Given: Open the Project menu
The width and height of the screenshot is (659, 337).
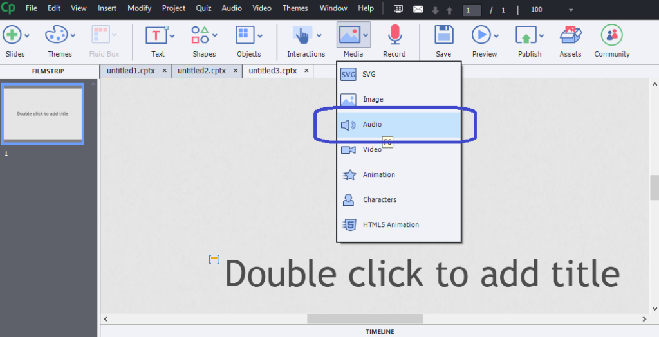Looking at the screenshot, I should [174, 8].
